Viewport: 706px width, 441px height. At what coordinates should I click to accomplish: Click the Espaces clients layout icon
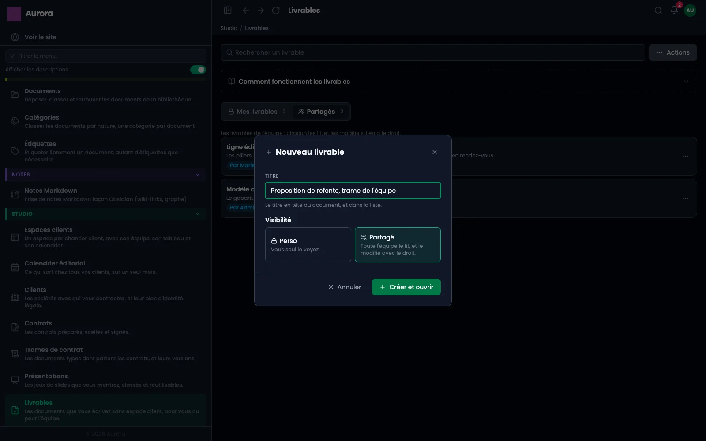15,237
